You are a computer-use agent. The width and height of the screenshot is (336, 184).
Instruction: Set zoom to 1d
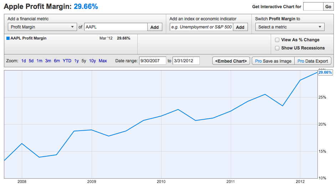[x=24, y=61]
